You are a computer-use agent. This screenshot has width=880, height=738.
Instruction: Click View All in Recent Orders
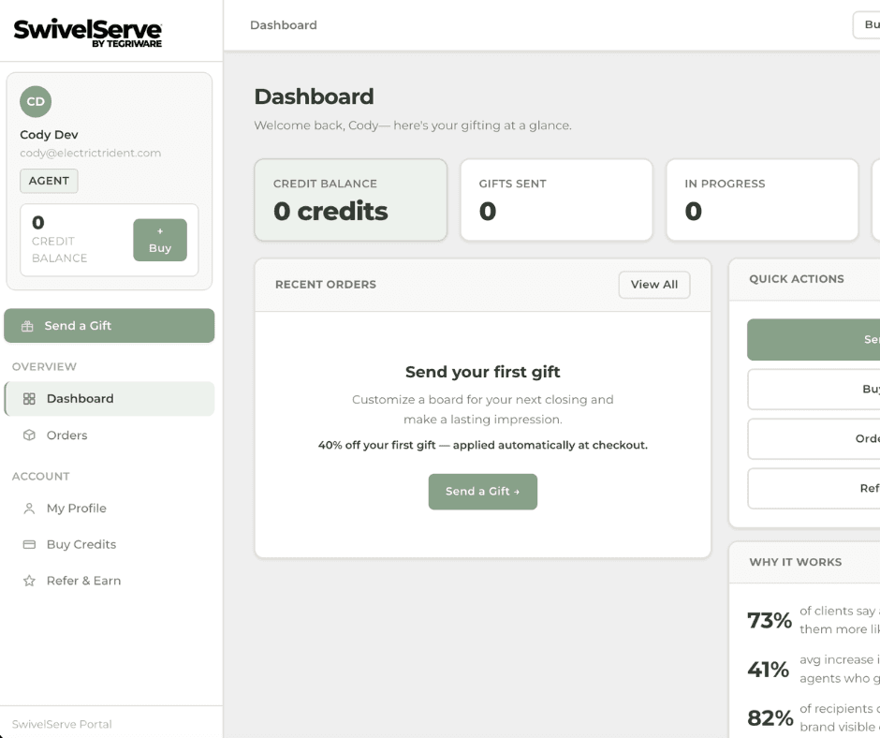(x=654, y=285)
